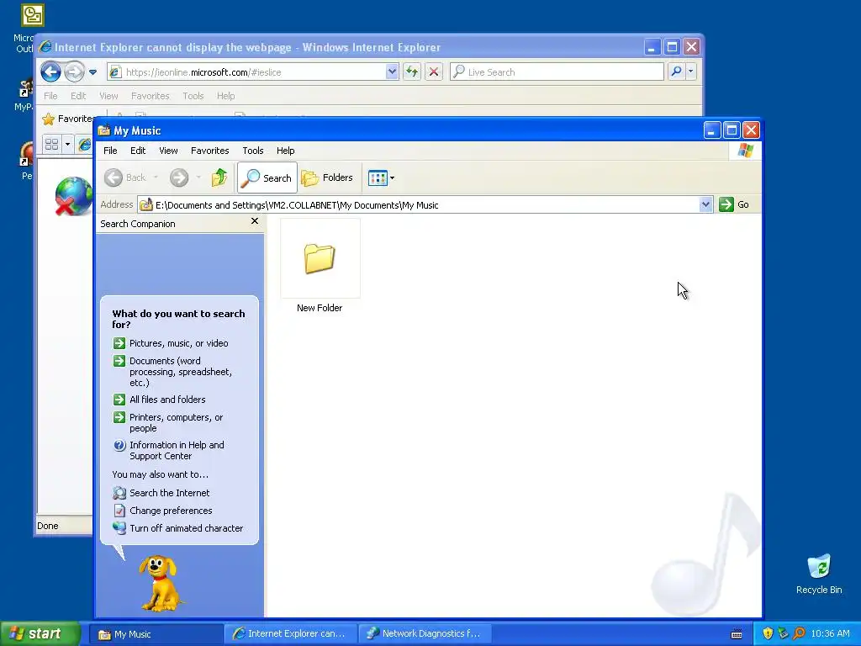The image size is (861, 646).
Task: Click the security shield tray icon
Action: click(x=768, y=634)
